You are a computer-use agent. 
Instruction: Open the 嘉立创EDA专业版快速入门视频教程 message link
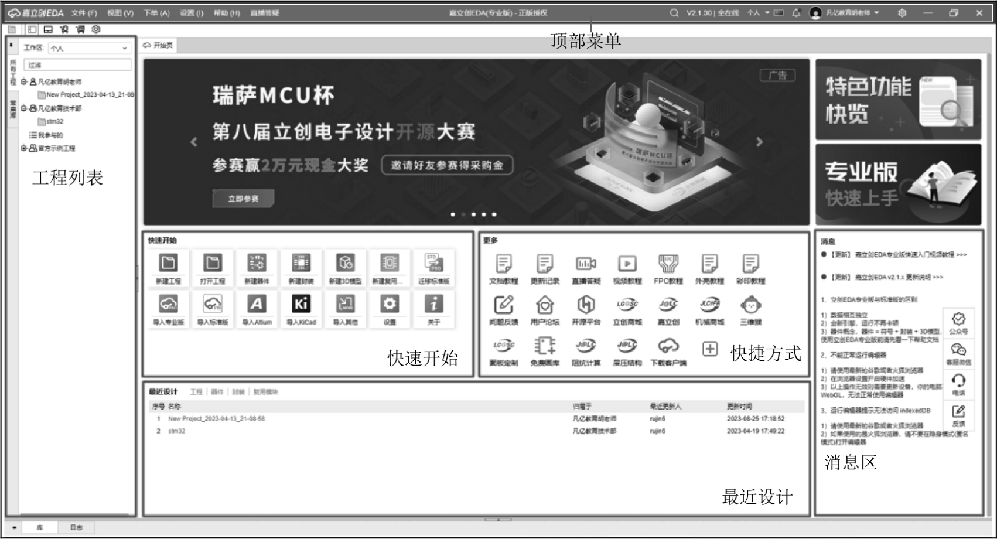pyautogui.click(x=899, y=255)
